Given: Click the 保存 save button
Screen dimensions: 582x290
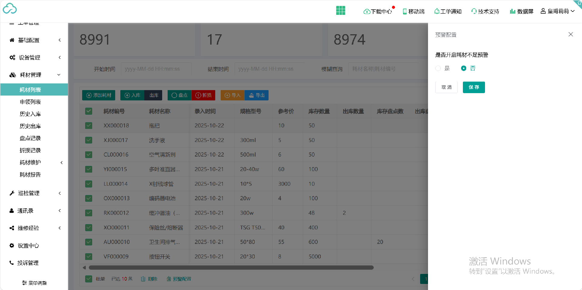Looking at the screenshot, I should pos(473,87).
